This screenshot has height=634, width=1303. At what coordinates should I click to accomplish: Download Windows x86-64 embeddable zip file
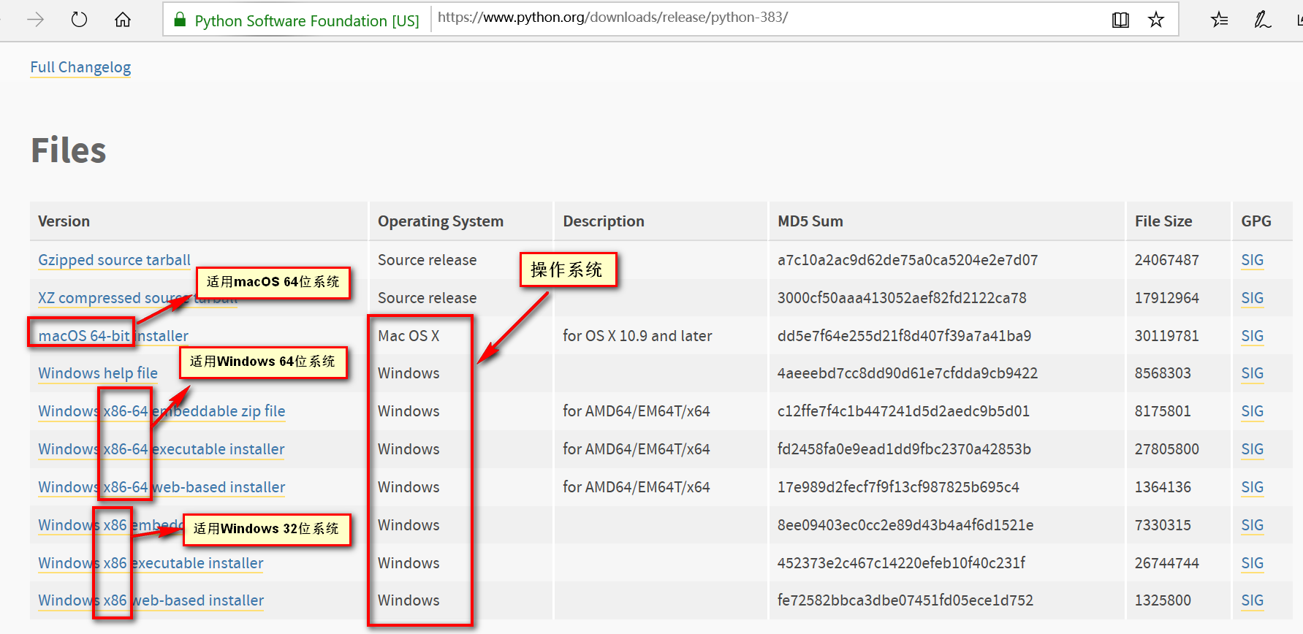tap(162, 411)
